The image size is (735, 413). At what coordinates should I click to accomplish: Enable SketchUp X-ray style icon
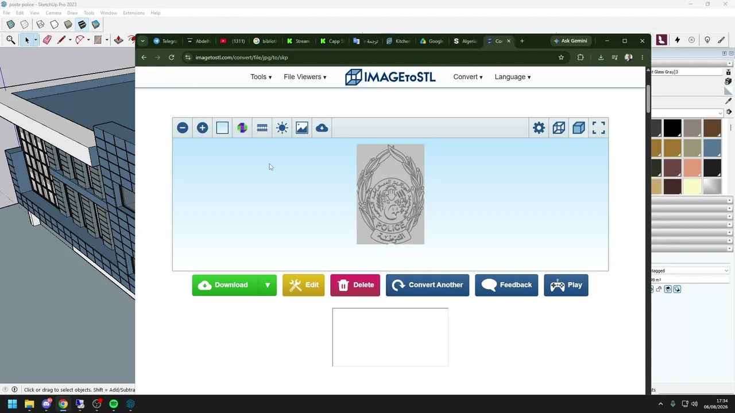(x=10, y=25)
